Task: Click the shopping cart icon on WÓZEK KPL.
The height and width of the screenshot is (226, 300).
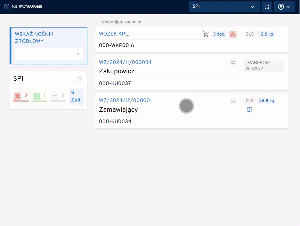Action: tap(206, 34)
